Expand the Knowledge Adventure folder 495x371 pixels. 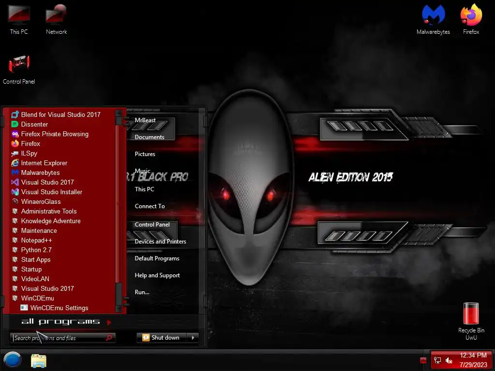pos(46,221)
